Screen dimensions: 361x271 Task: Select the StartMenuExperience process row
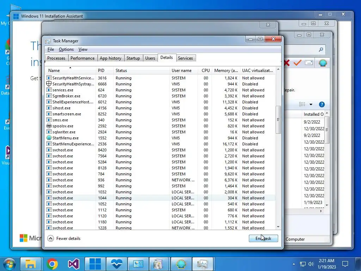[160, 144]
